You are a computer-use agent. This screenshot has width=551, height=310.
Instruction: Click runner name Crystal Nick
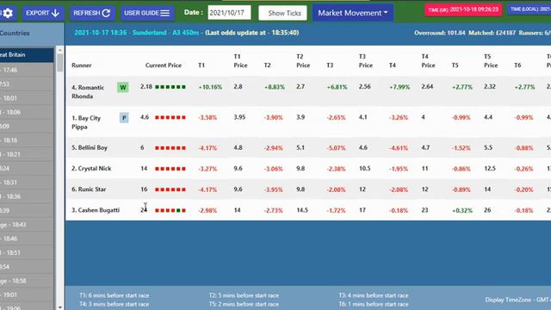click(91, 169)
